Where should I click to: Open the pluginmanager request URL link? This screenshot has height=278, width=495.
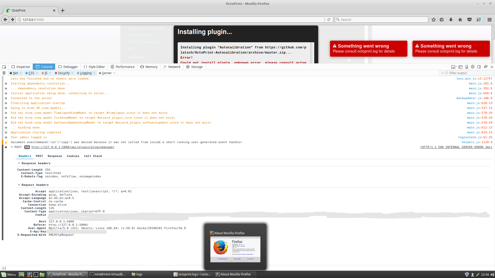click(73, 147)
